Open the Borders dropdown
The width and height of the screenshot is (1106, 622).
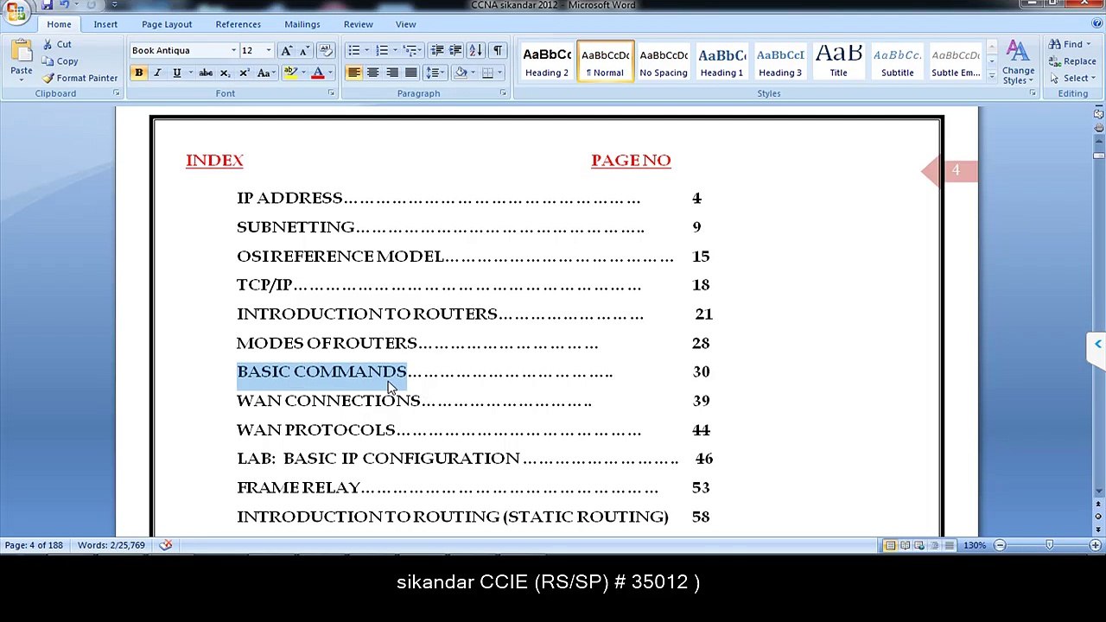pyautogui.click(x=501, y=73)
